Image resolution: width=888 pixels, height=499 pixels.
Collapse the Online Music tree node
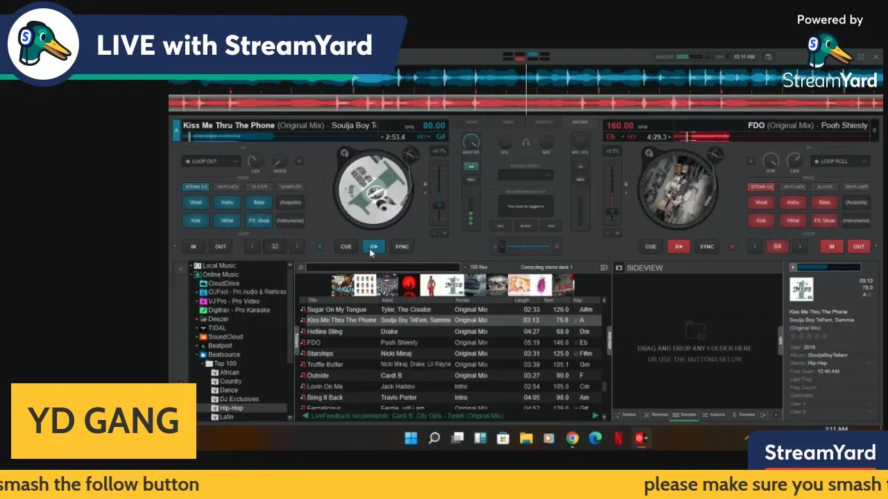pyautogui.click(x=191, y=275)
